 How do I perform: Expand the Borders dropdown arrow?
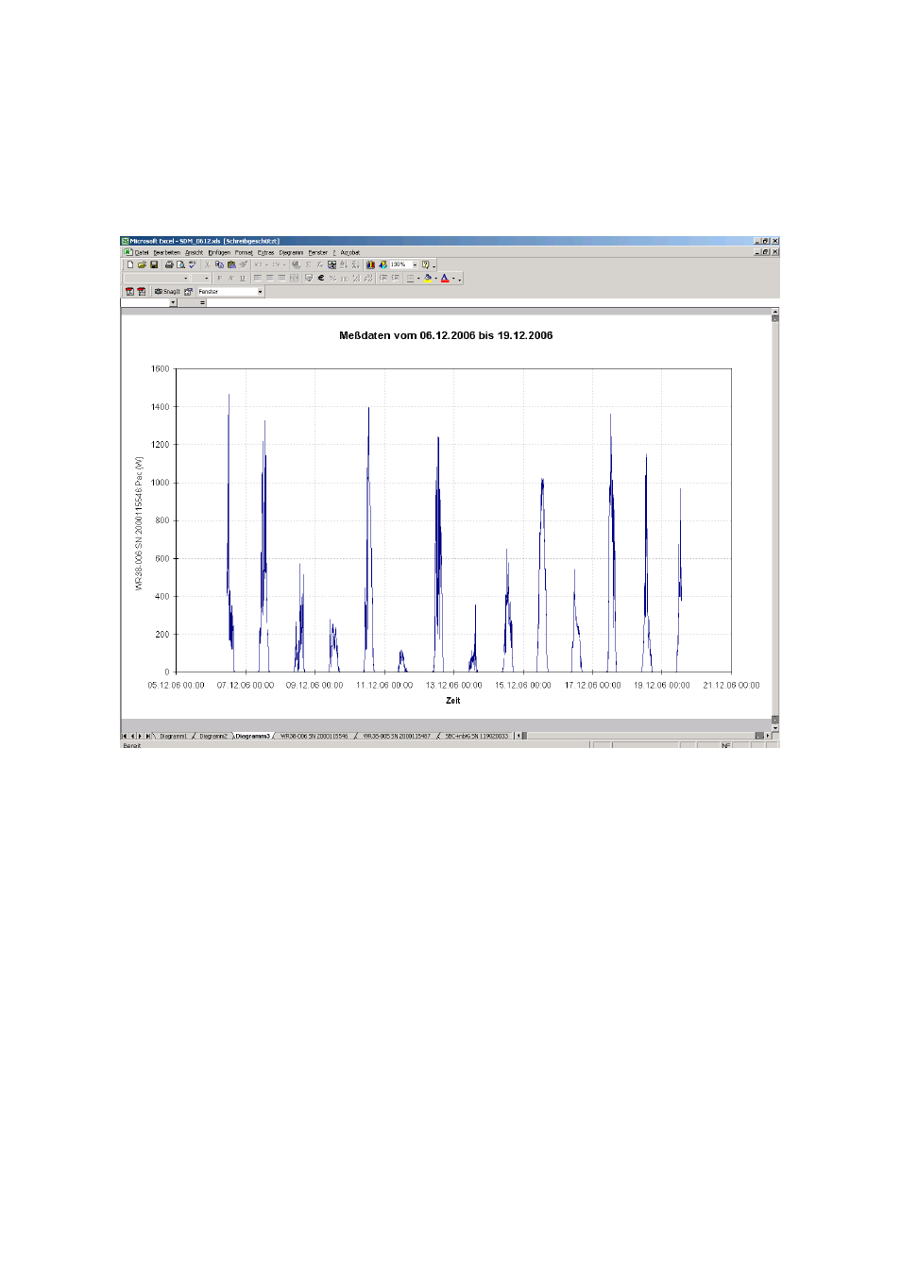(418, 279)
